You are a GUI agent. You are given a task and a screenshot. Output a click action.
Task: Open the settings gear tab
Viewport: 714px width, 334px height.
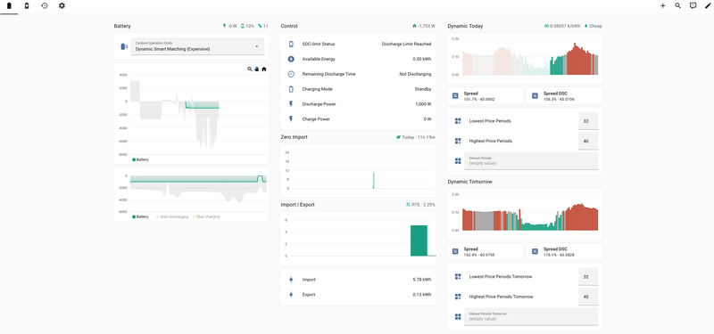(62, 6)
